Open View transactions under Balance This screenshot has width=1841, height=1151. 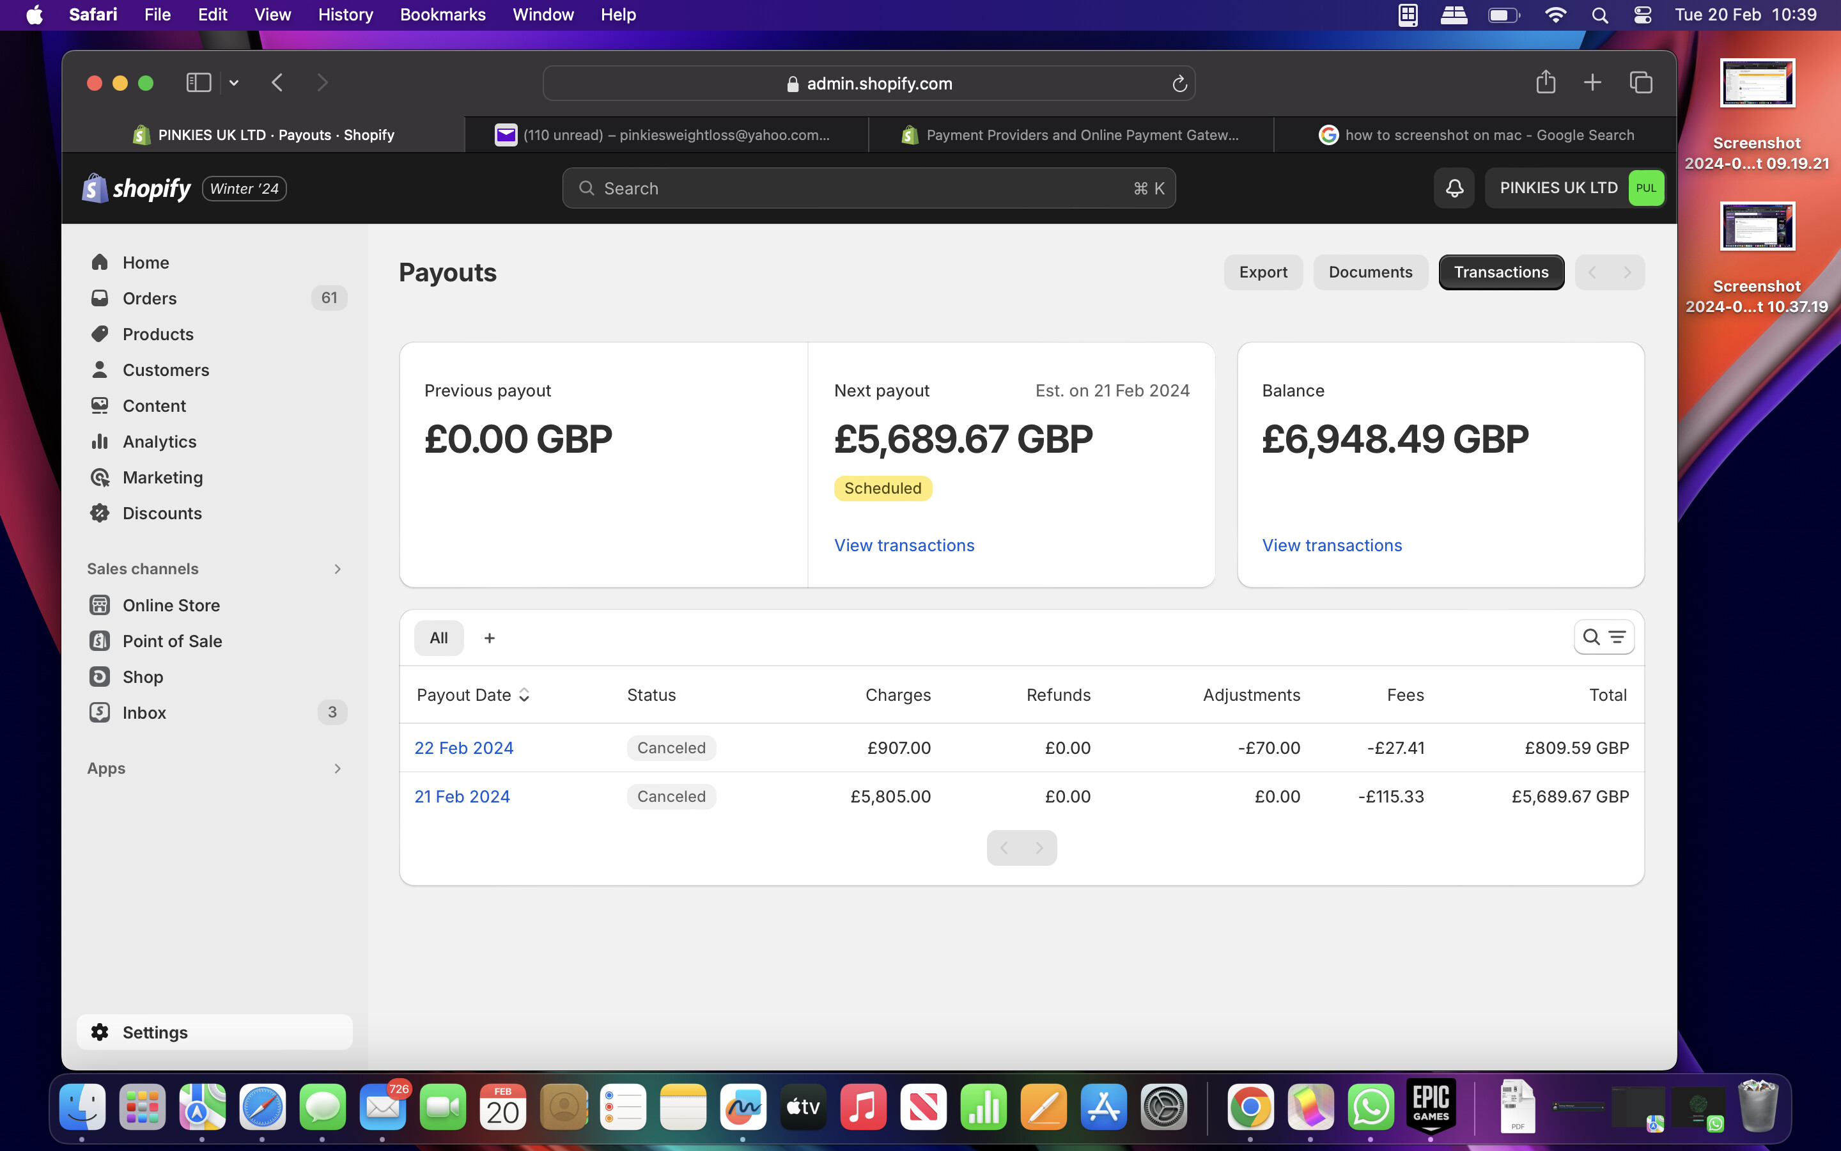point(1332,545)
